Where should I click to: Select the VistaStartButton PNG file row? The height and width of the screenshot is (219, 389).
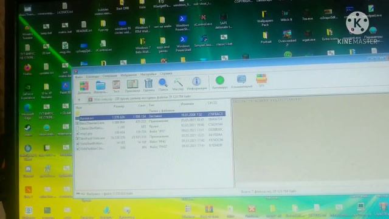tap(150, 142)
